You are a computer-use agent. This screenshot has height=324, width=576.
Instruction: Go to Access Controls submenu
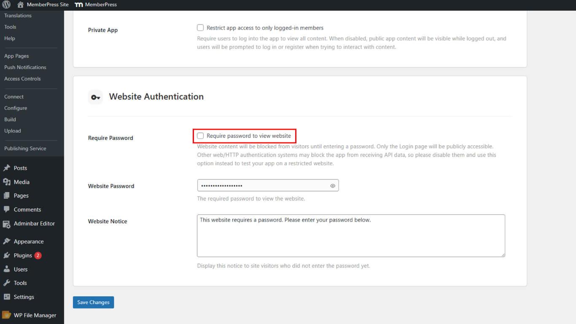click(22, 79)
